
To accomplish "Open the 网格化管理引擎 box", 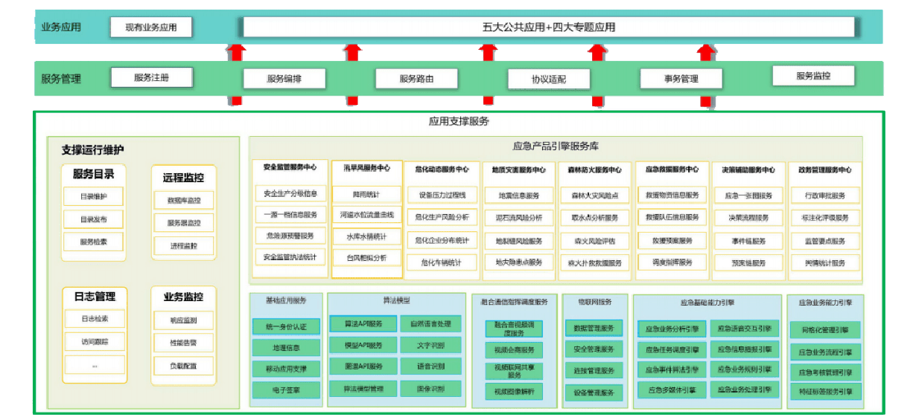I will (825, 330).
